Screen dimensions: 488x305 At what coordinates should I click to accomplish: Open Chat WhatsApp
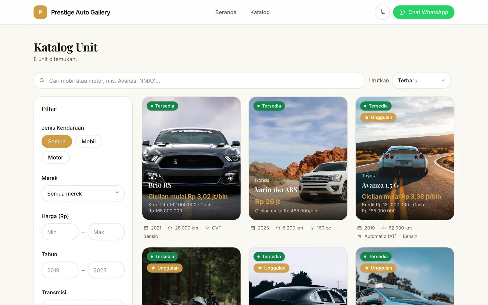click(x=424, y=12)
